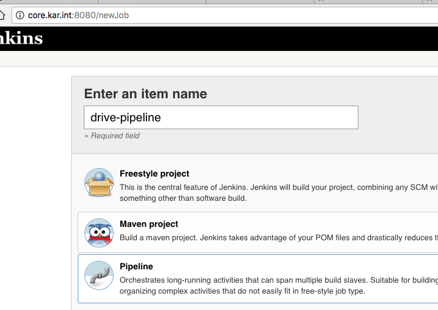The image size is (438, 310).
Task: Click the browser address bar URL
Action: point(78,15)
